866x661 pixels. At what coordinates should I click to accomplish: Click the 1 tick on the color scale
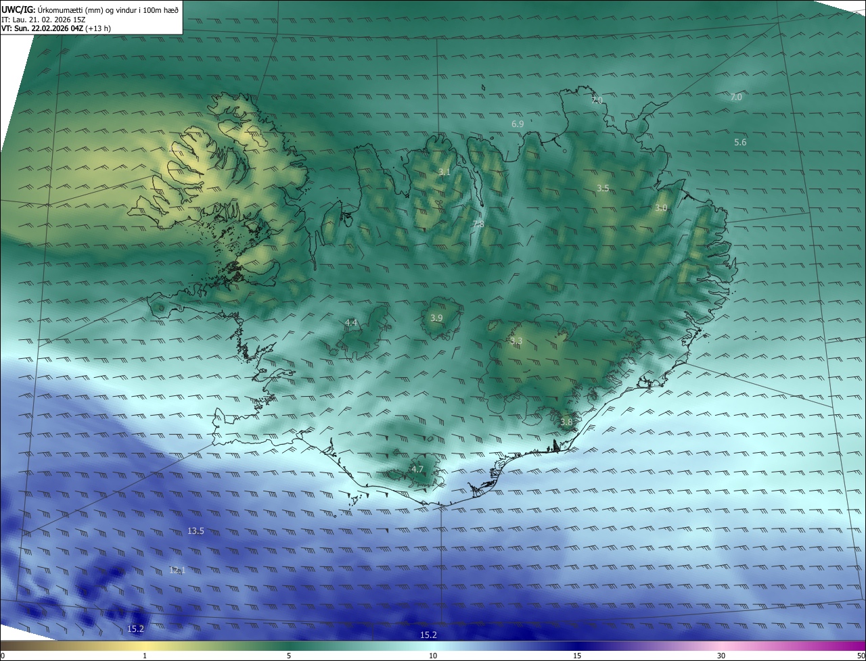point(145,656)
